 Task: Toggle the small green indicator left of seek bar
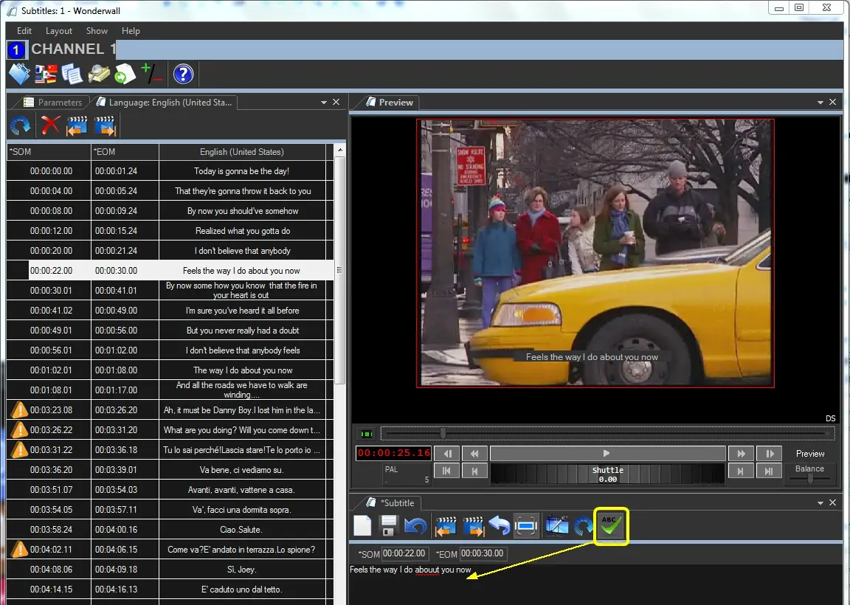364,434
